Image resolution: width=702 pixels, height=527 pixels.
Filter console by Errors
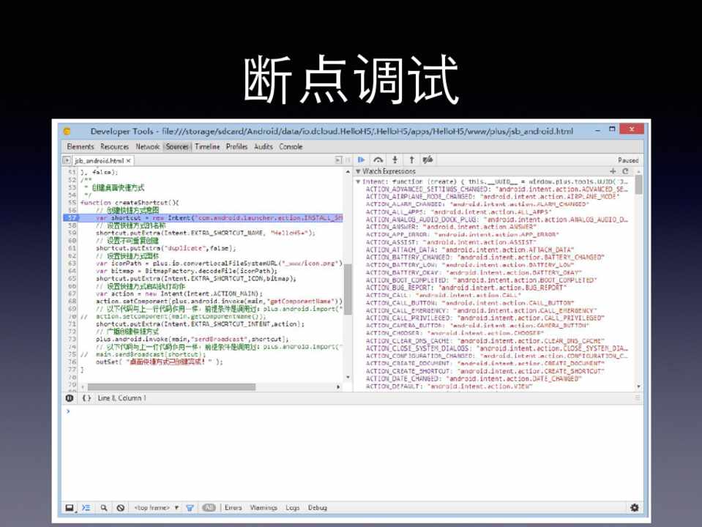(x=234, y=507)
